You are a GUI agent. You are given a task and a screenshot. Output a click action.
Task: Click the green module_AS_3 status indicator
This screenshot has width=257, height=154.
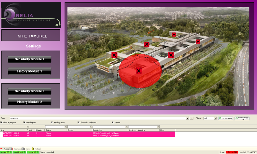coord(33,152)
